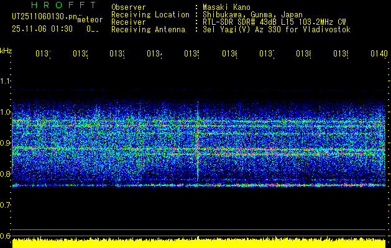Click the 0134 time marker
The height and width of the screenshot is (248, 391).
click(x=154, y=53)
